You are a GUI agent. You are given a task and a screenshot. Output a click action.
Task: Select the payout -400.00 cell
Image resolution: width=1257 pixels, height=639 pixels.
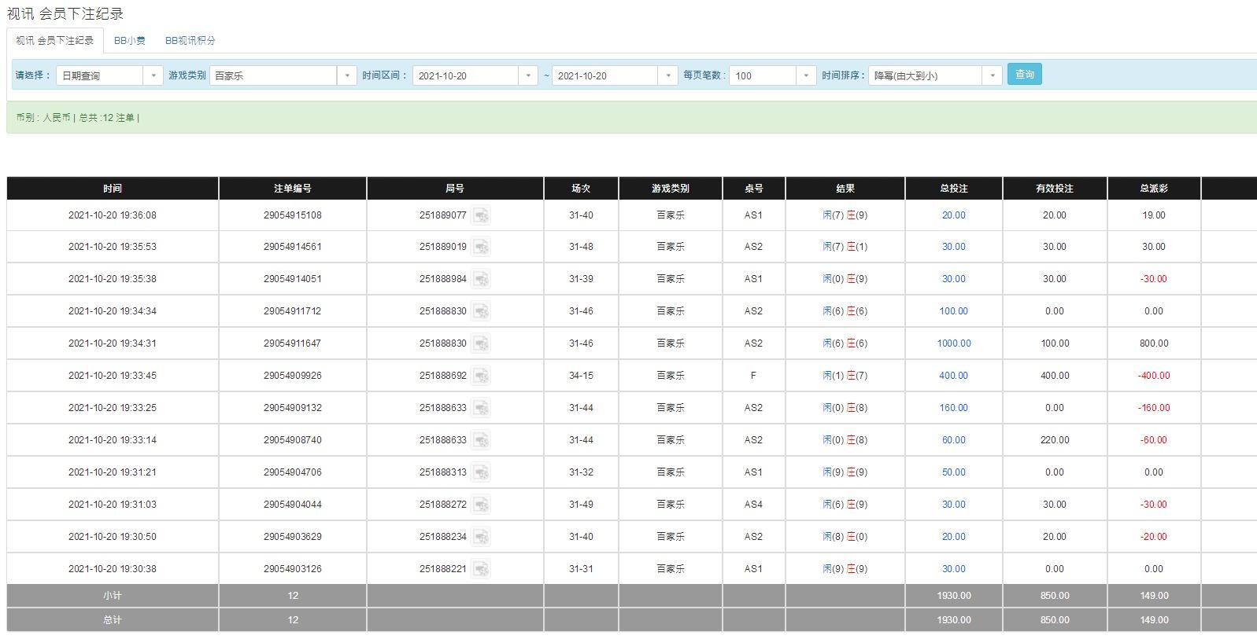(1154, 376)
